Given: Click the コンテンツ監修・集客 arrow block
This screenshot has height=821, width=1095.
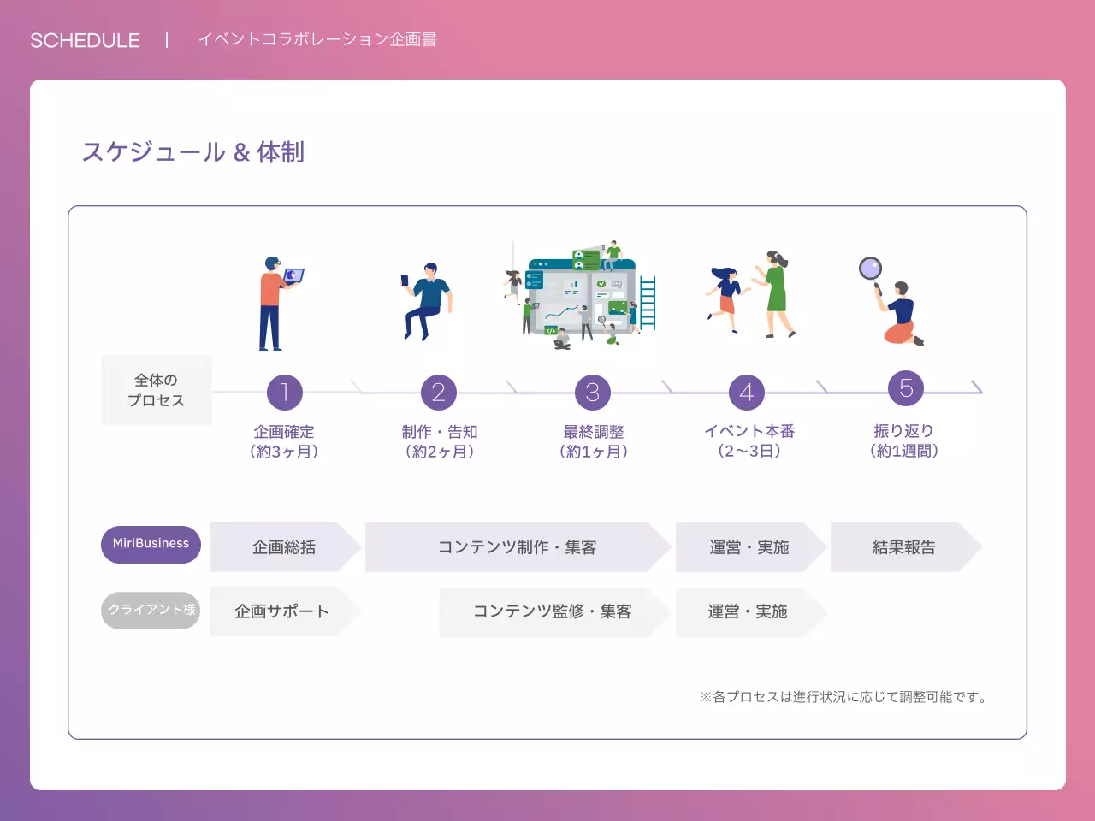Looking at the screenshot, I should pyautogui.click(x=553, y=611).
